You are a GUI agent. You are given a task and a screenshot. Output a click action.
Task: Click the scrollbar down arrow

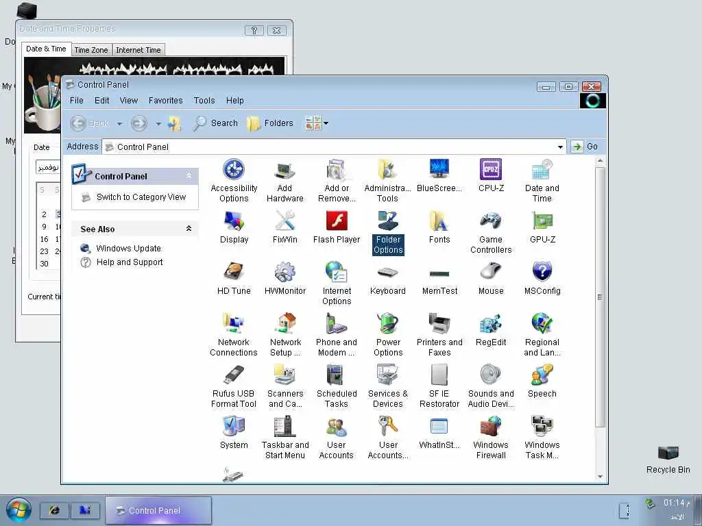[600, 477]
